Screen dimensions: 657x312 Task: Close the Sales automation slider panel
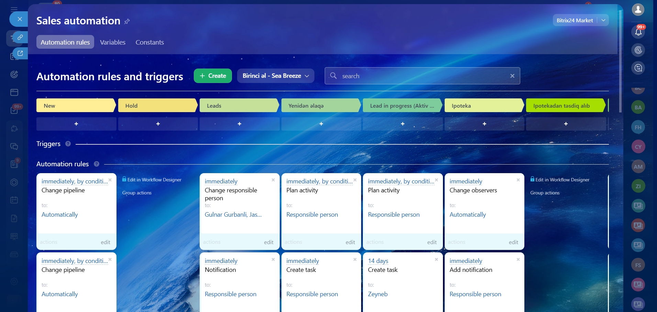coord(20,19)
